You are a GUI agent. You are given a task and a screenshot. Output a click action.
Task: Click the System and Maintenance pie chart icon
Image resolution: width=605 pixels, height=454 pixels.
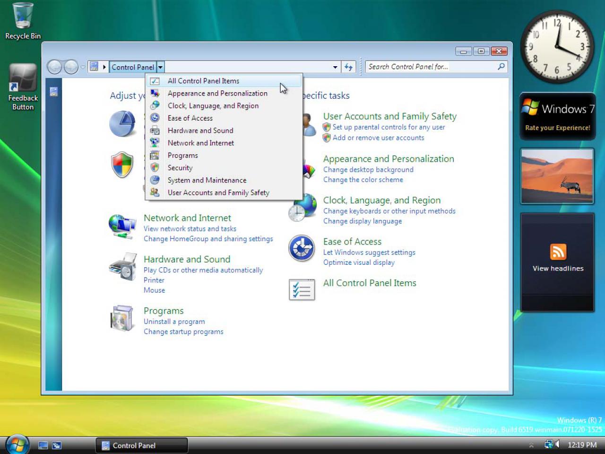122,124
